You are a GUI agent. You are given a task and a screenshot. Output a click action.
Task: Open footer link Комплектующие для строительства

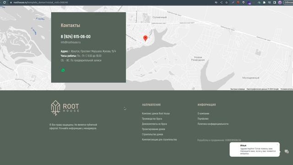159,140
